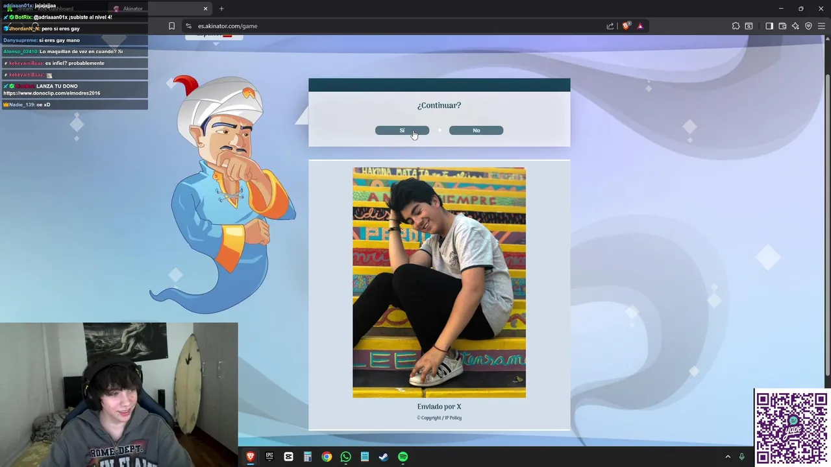The width and height of the screenshot is (831, 467).
Task: Click the Akinator genie character image
Action: click(x=223, y=195)
